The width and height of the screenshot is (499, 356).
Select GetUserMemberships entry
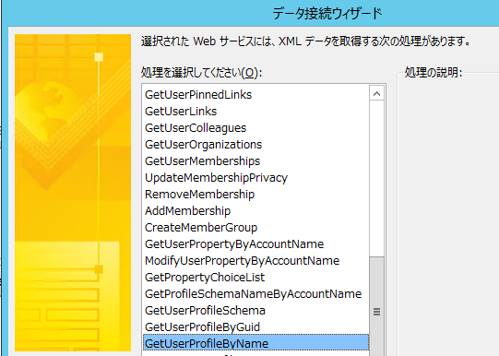pyautogui.click(x=255, y=160)
